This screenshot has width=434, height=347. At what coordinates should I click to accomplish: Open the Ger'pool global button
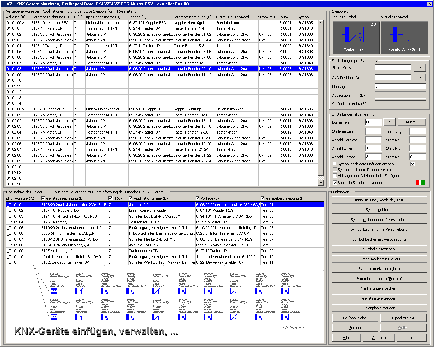point(355,318)
